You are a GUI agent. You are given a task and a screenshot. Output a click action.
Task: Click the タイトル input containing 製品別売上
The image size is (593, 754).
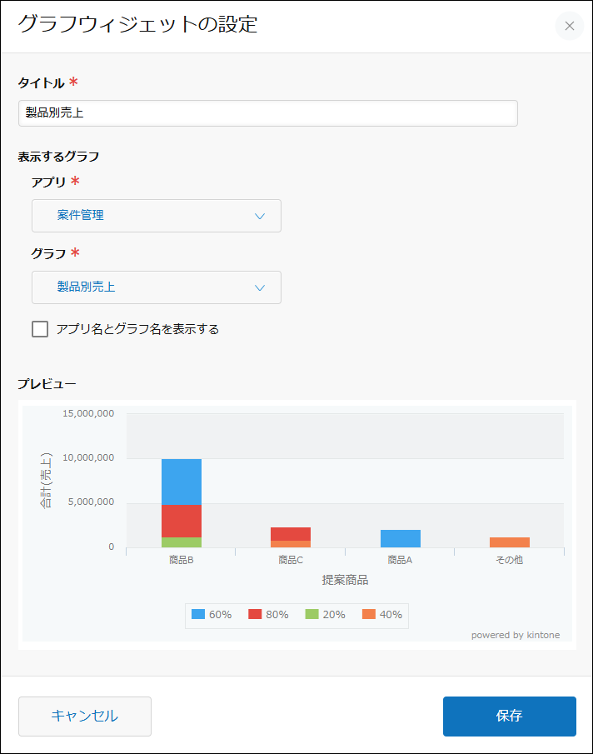click(268, 113)
